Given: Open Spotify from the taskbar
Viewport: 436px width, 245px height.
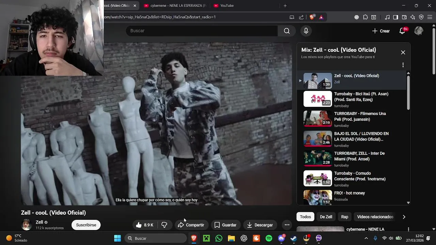Looking at the screenshot, I should point(269,238).
